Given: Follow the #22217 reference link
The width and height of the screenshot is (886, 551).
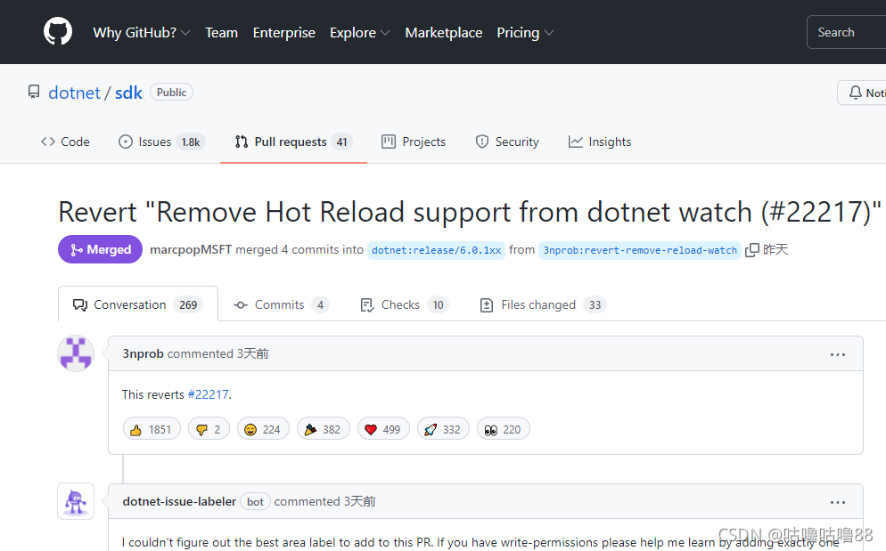Looking at the screenshot, I should click(x=208, y=394).
